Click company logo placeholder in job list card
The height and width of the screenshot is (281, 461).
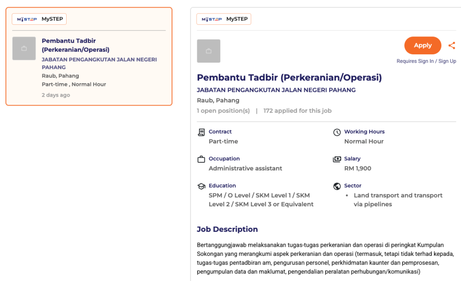coord(24,49)
